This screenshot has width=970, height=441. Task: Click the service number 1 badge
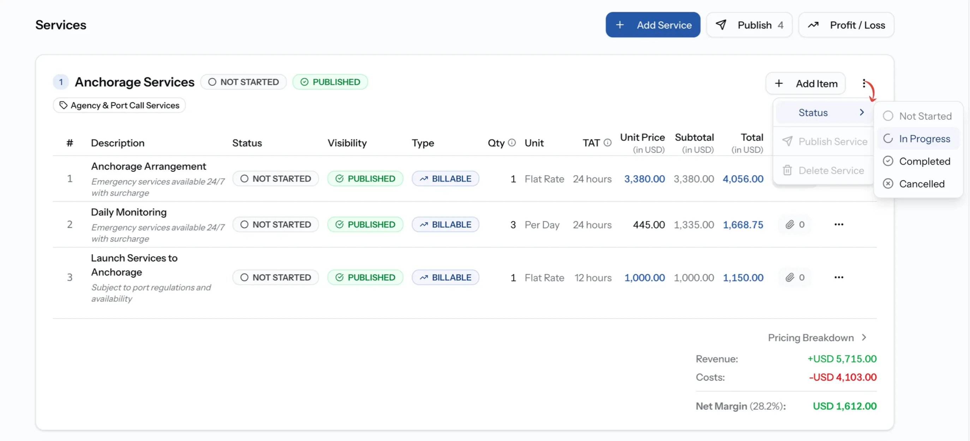point(61,82)
